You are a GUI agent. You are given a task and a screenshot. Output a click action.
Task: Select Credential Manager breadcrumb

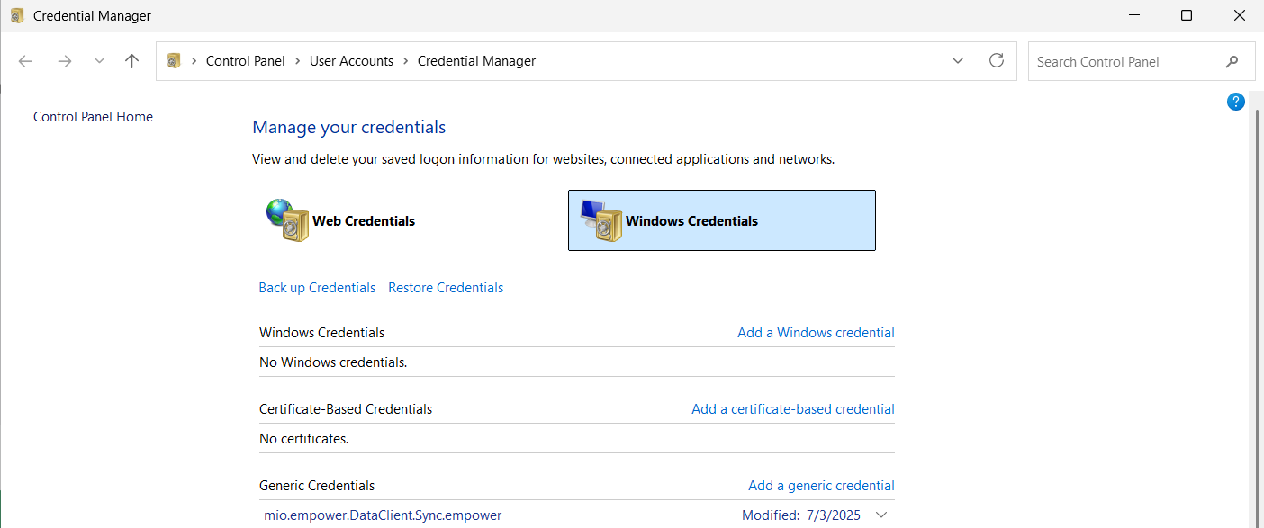[x=476, y=61]
